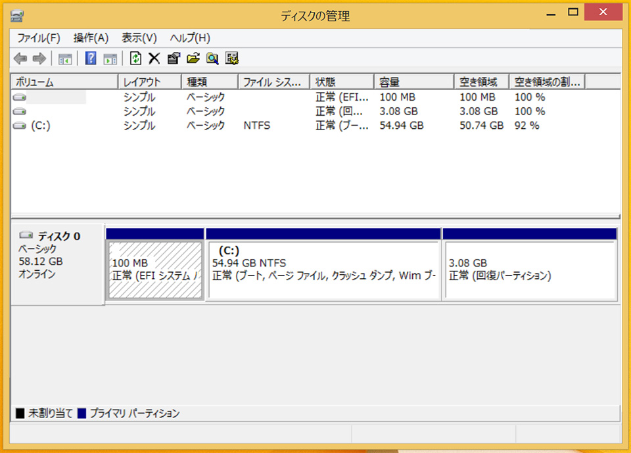Toggle the console tree pane icon
This screenshot has height=453, width=631.
(x=65, y=59)
